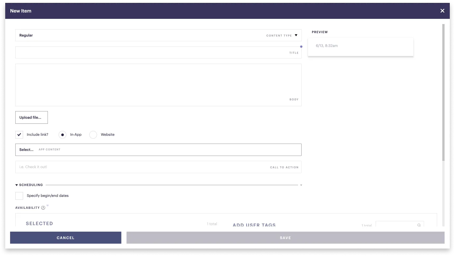Select the In-App radio option
Screen dimensions: 455x256
coord(63,134)
